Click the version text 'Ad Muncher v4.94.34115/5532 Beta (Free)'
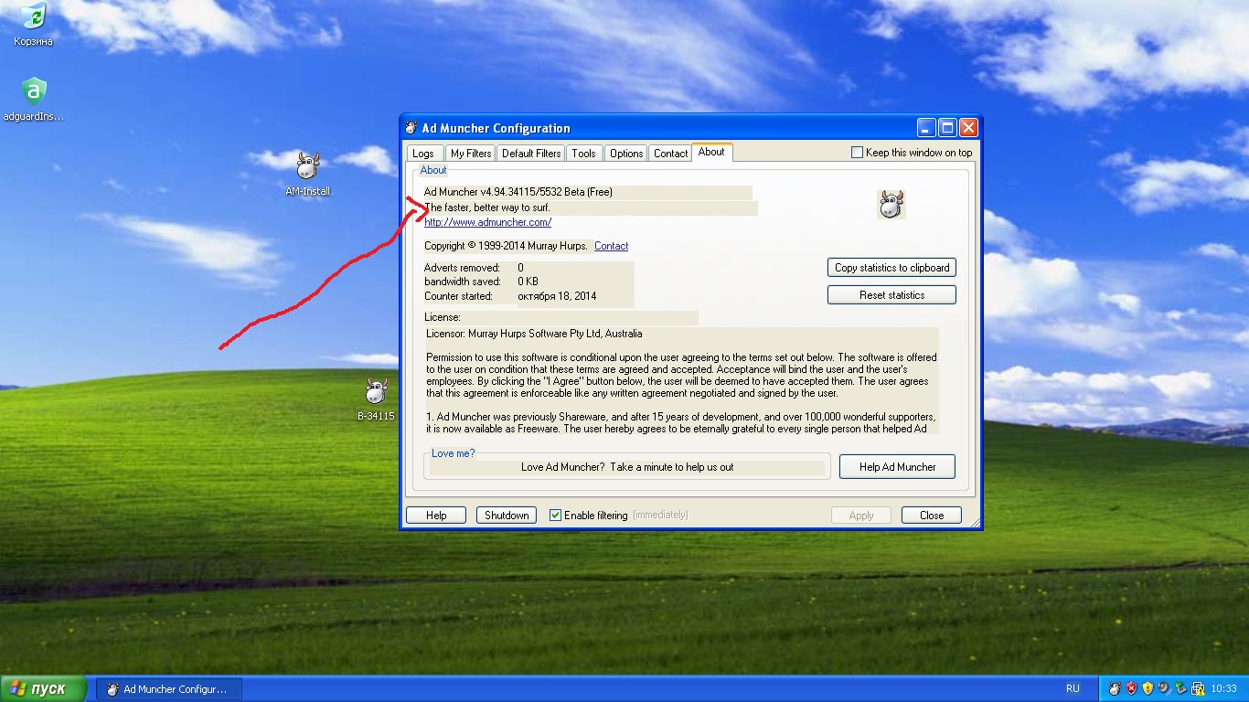The width and height of the screenshot is (1249, 702). 518,192
